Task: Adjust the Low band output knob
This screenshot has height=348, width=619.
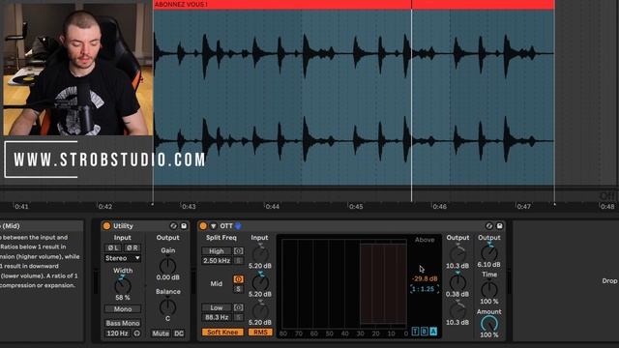Action: pos(457,310)
